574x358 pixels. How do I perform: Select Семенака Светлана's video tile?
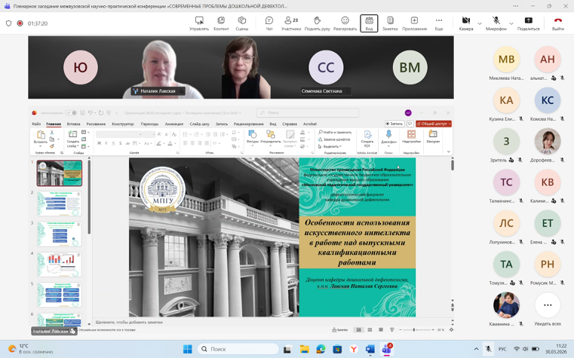326,68
